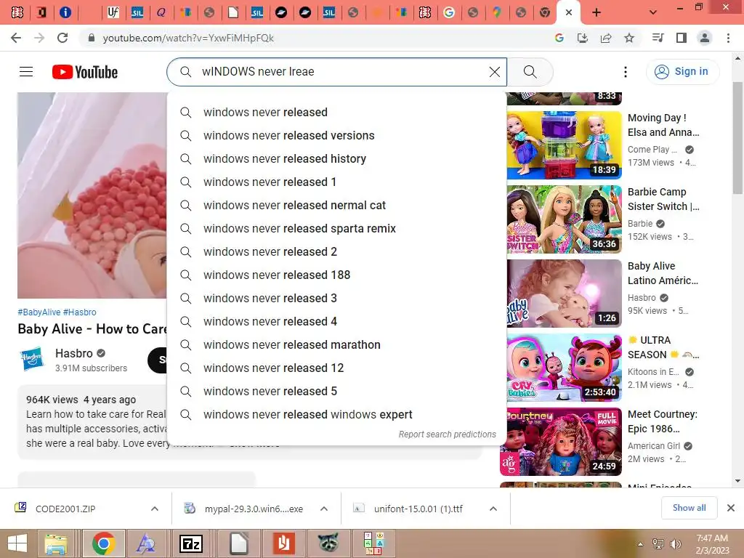This screenshot has width=744, height=558.
Task: Switch to the Google tab
Action: 449,12
